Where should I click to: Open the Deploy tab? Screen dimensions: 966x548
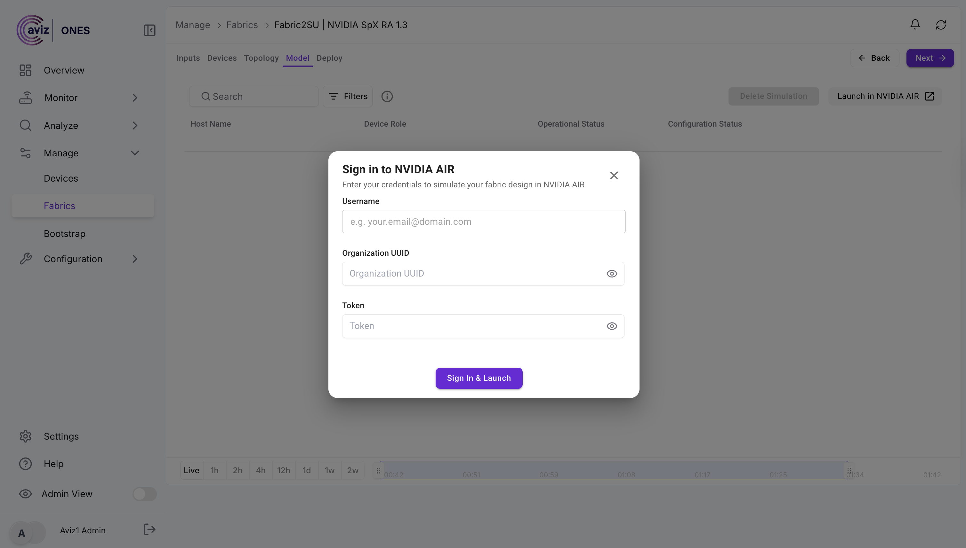[x=329, y=58]
